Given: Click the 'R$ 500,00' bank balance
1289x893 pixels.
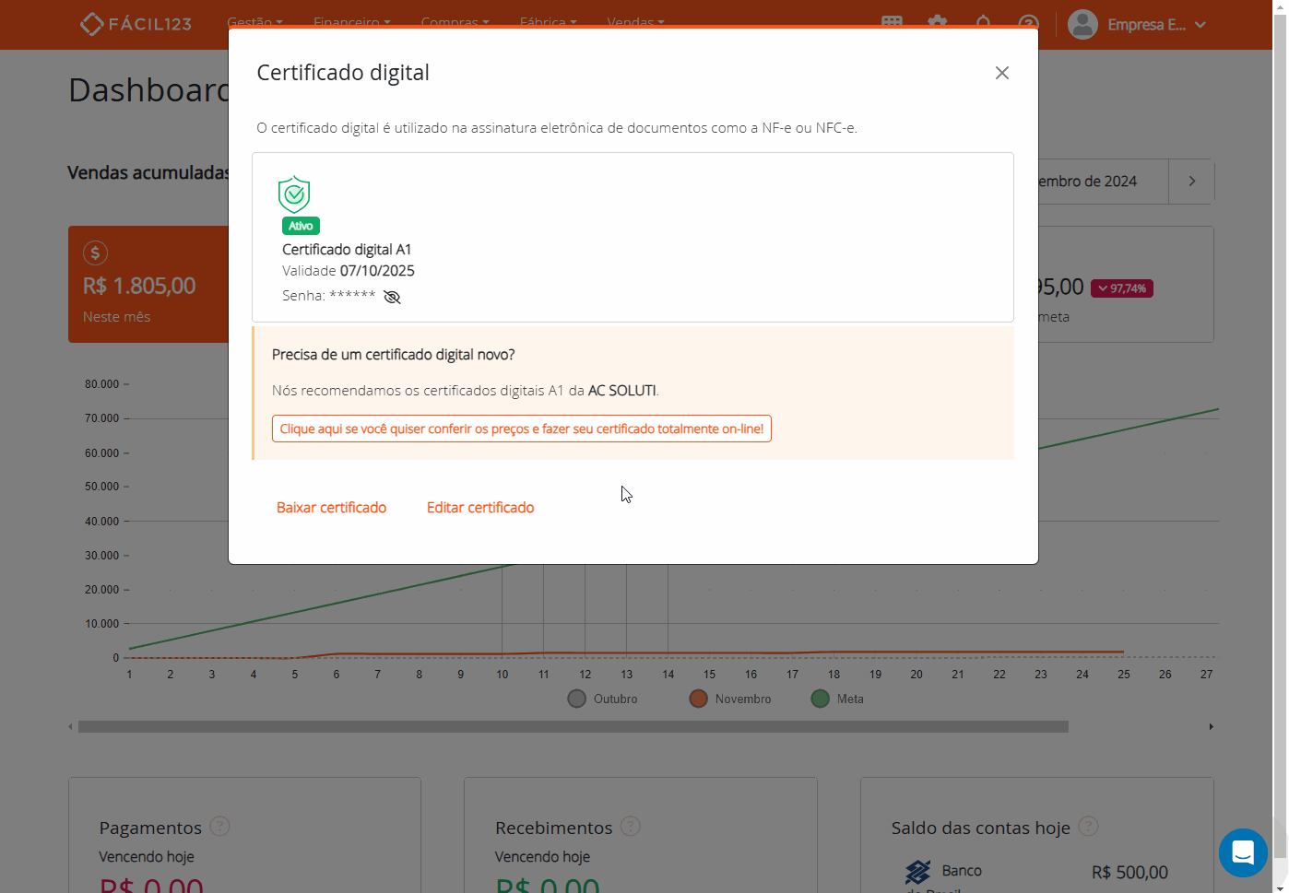Looking at the screenshot, I should (x=1129, y=872).
